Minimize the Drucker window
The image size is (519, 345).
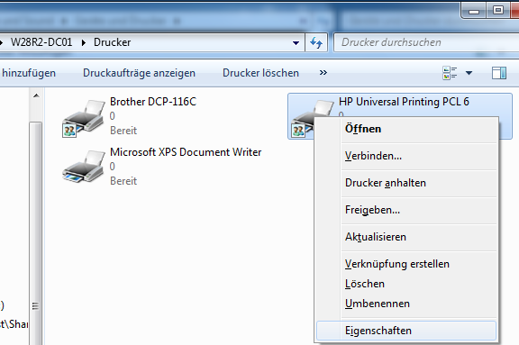[474, 11]
